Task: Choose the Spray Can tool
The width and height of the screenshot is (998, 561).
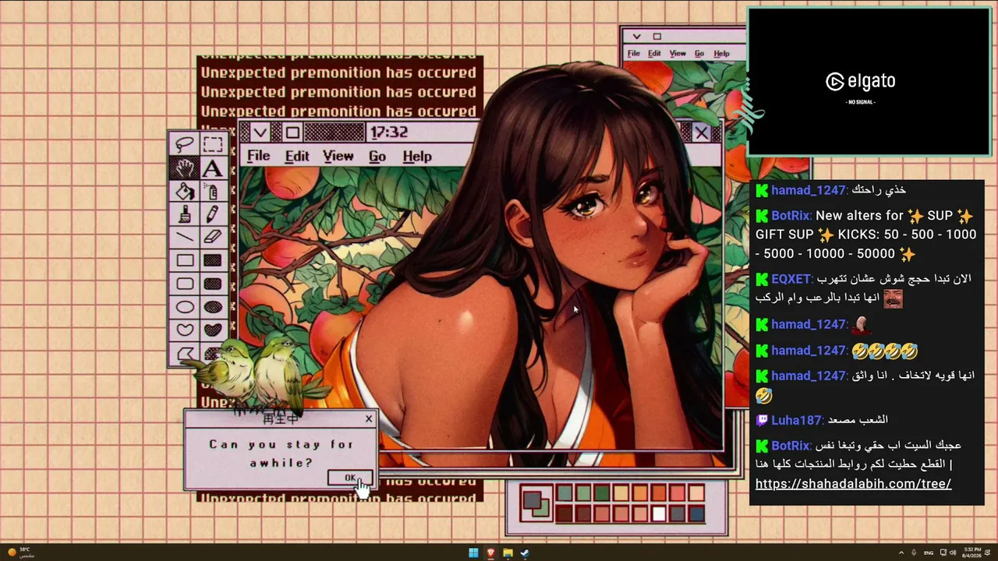Action: (x=212, y=191)
